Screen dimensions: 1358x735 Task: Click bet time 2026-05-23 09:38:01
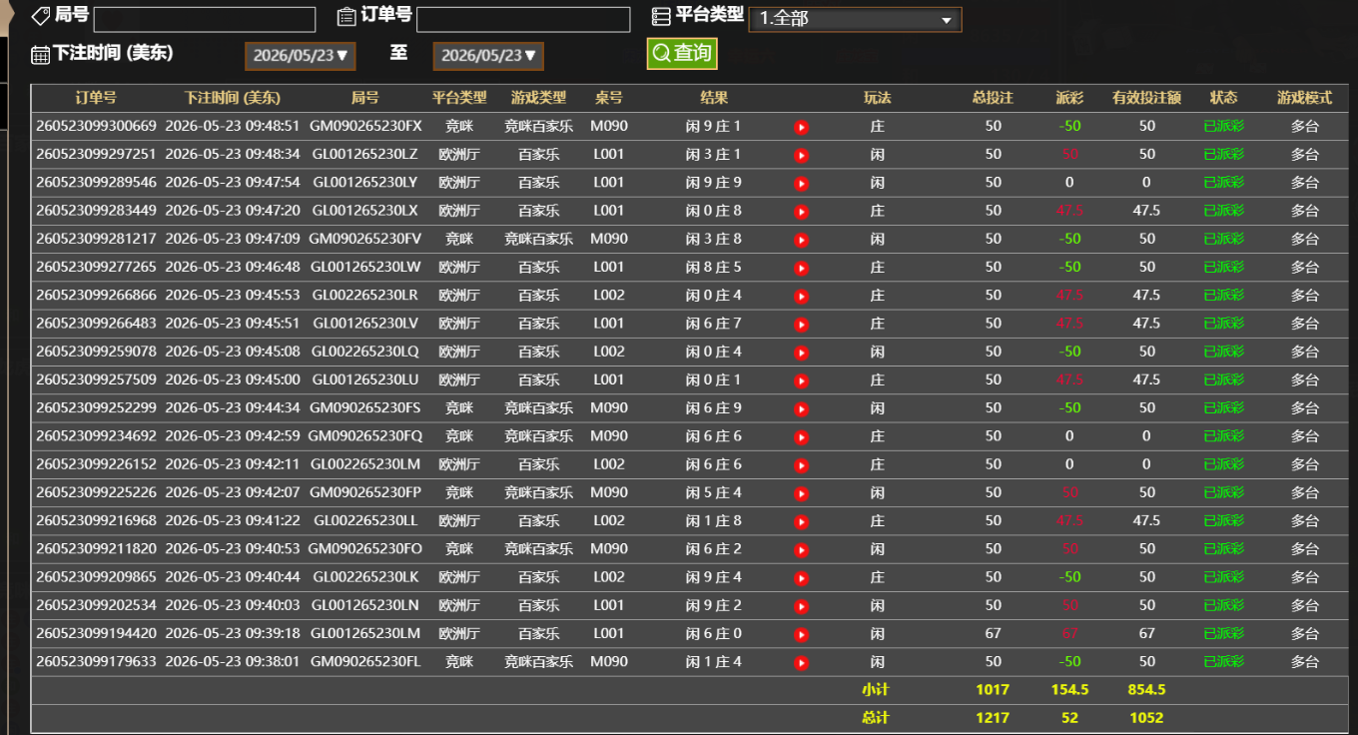tap(232, 661)
